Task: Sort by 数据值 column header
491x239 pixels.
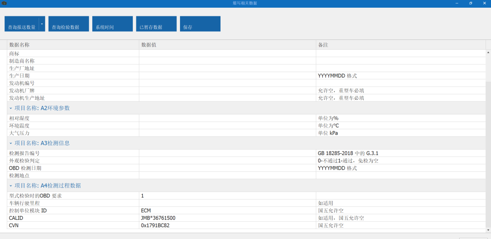Action: 228,45
